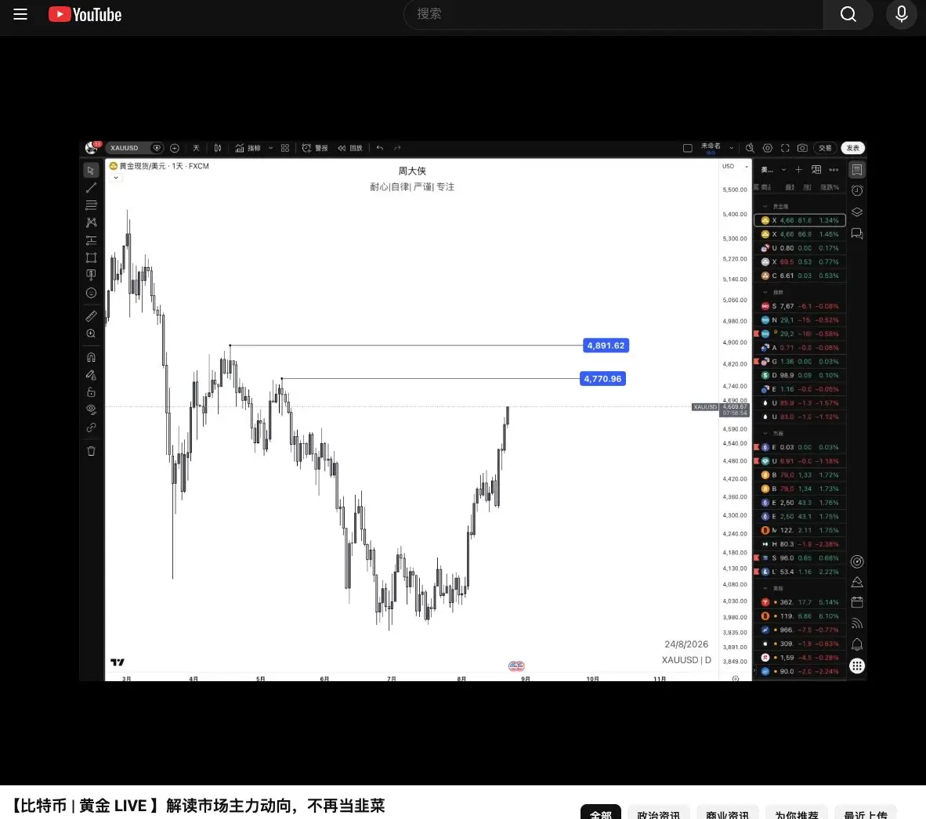This screenshot has width=926, height=819.
Task: Change the 天 time interval
Action: [196, 148]
